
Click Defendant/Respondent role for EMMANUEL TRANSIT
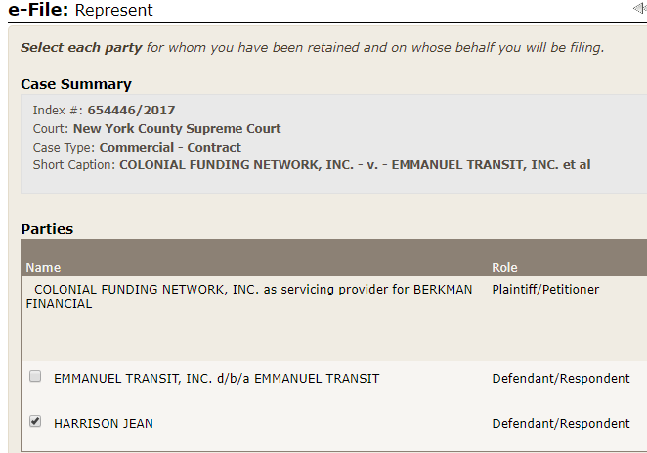pyautogui.click(x=560, y=378)
